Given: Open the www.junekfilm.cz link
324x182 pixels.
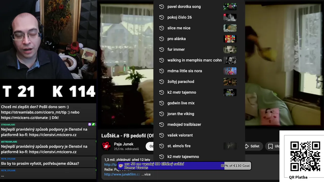Looking at the screenshot, I should [122, 174].
